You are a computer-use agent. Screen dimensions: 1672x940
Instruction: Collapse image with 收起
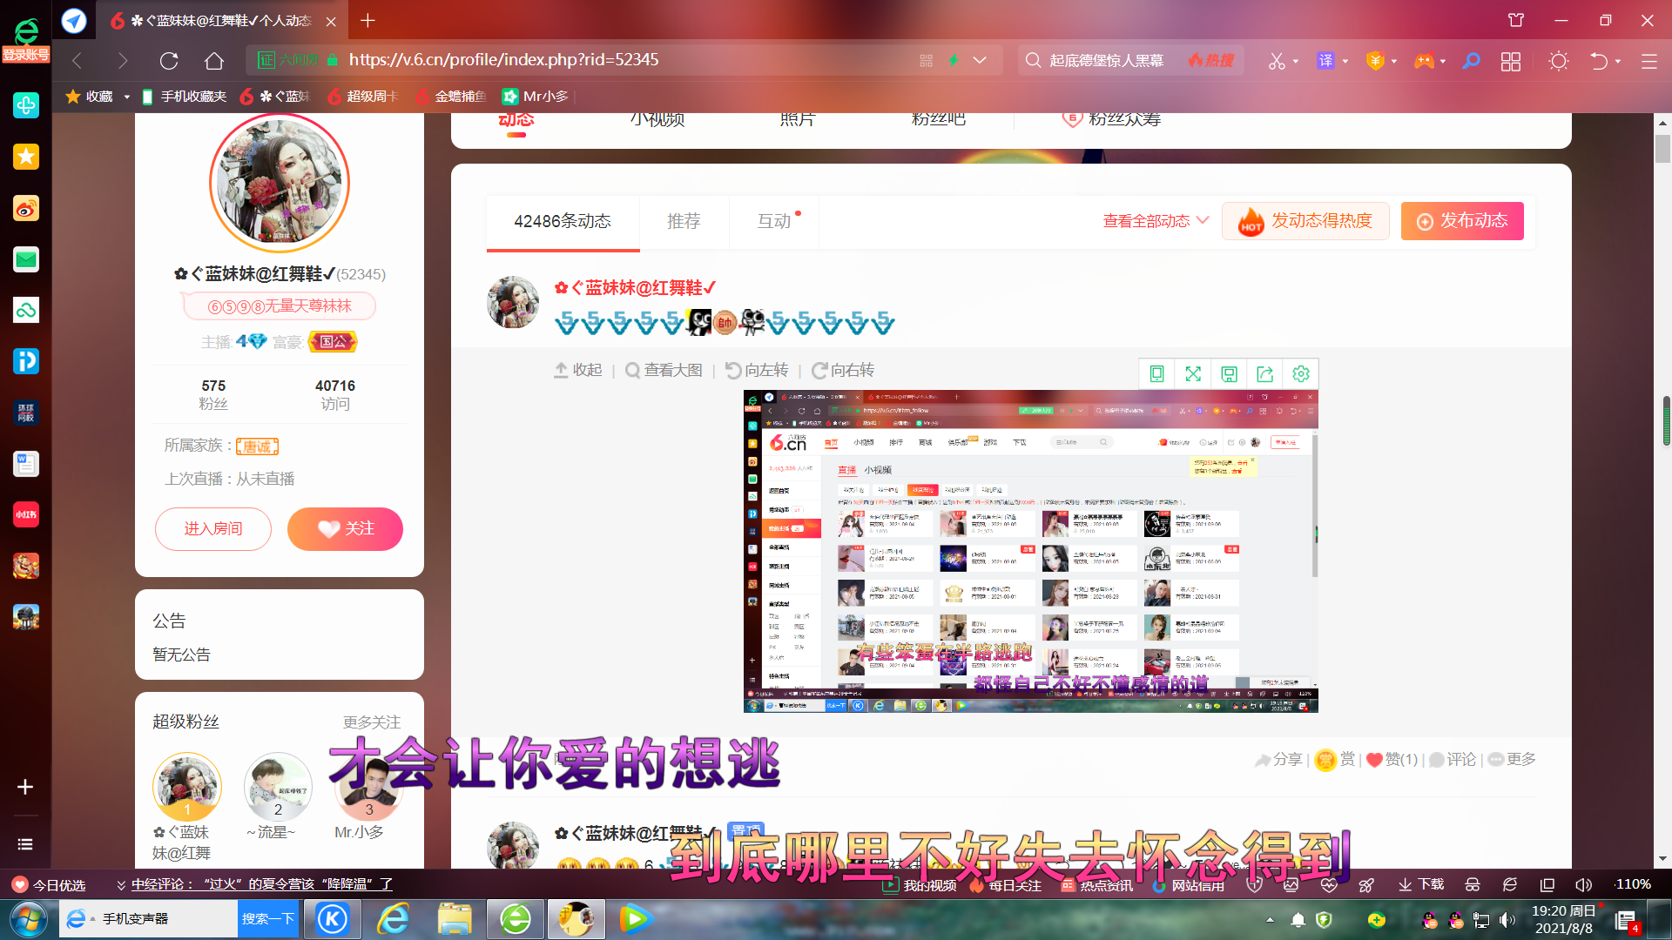point(578,371)
